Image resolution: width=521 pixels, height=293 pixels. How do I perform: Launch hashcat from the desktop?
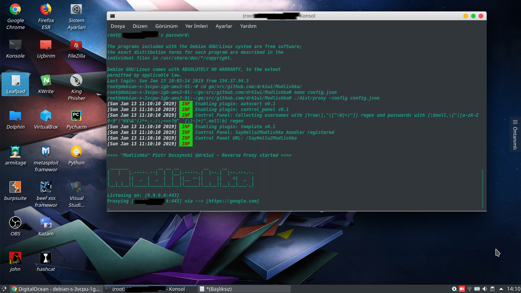(x=45, y=258)
